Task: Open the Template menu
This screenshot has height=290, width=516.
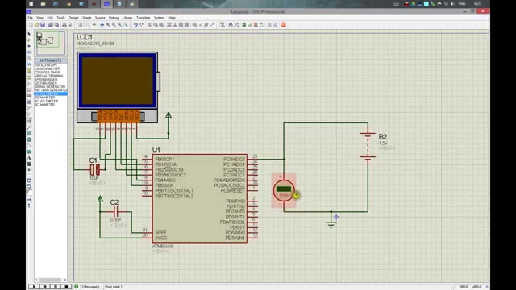Action: (x=143, y=18)
